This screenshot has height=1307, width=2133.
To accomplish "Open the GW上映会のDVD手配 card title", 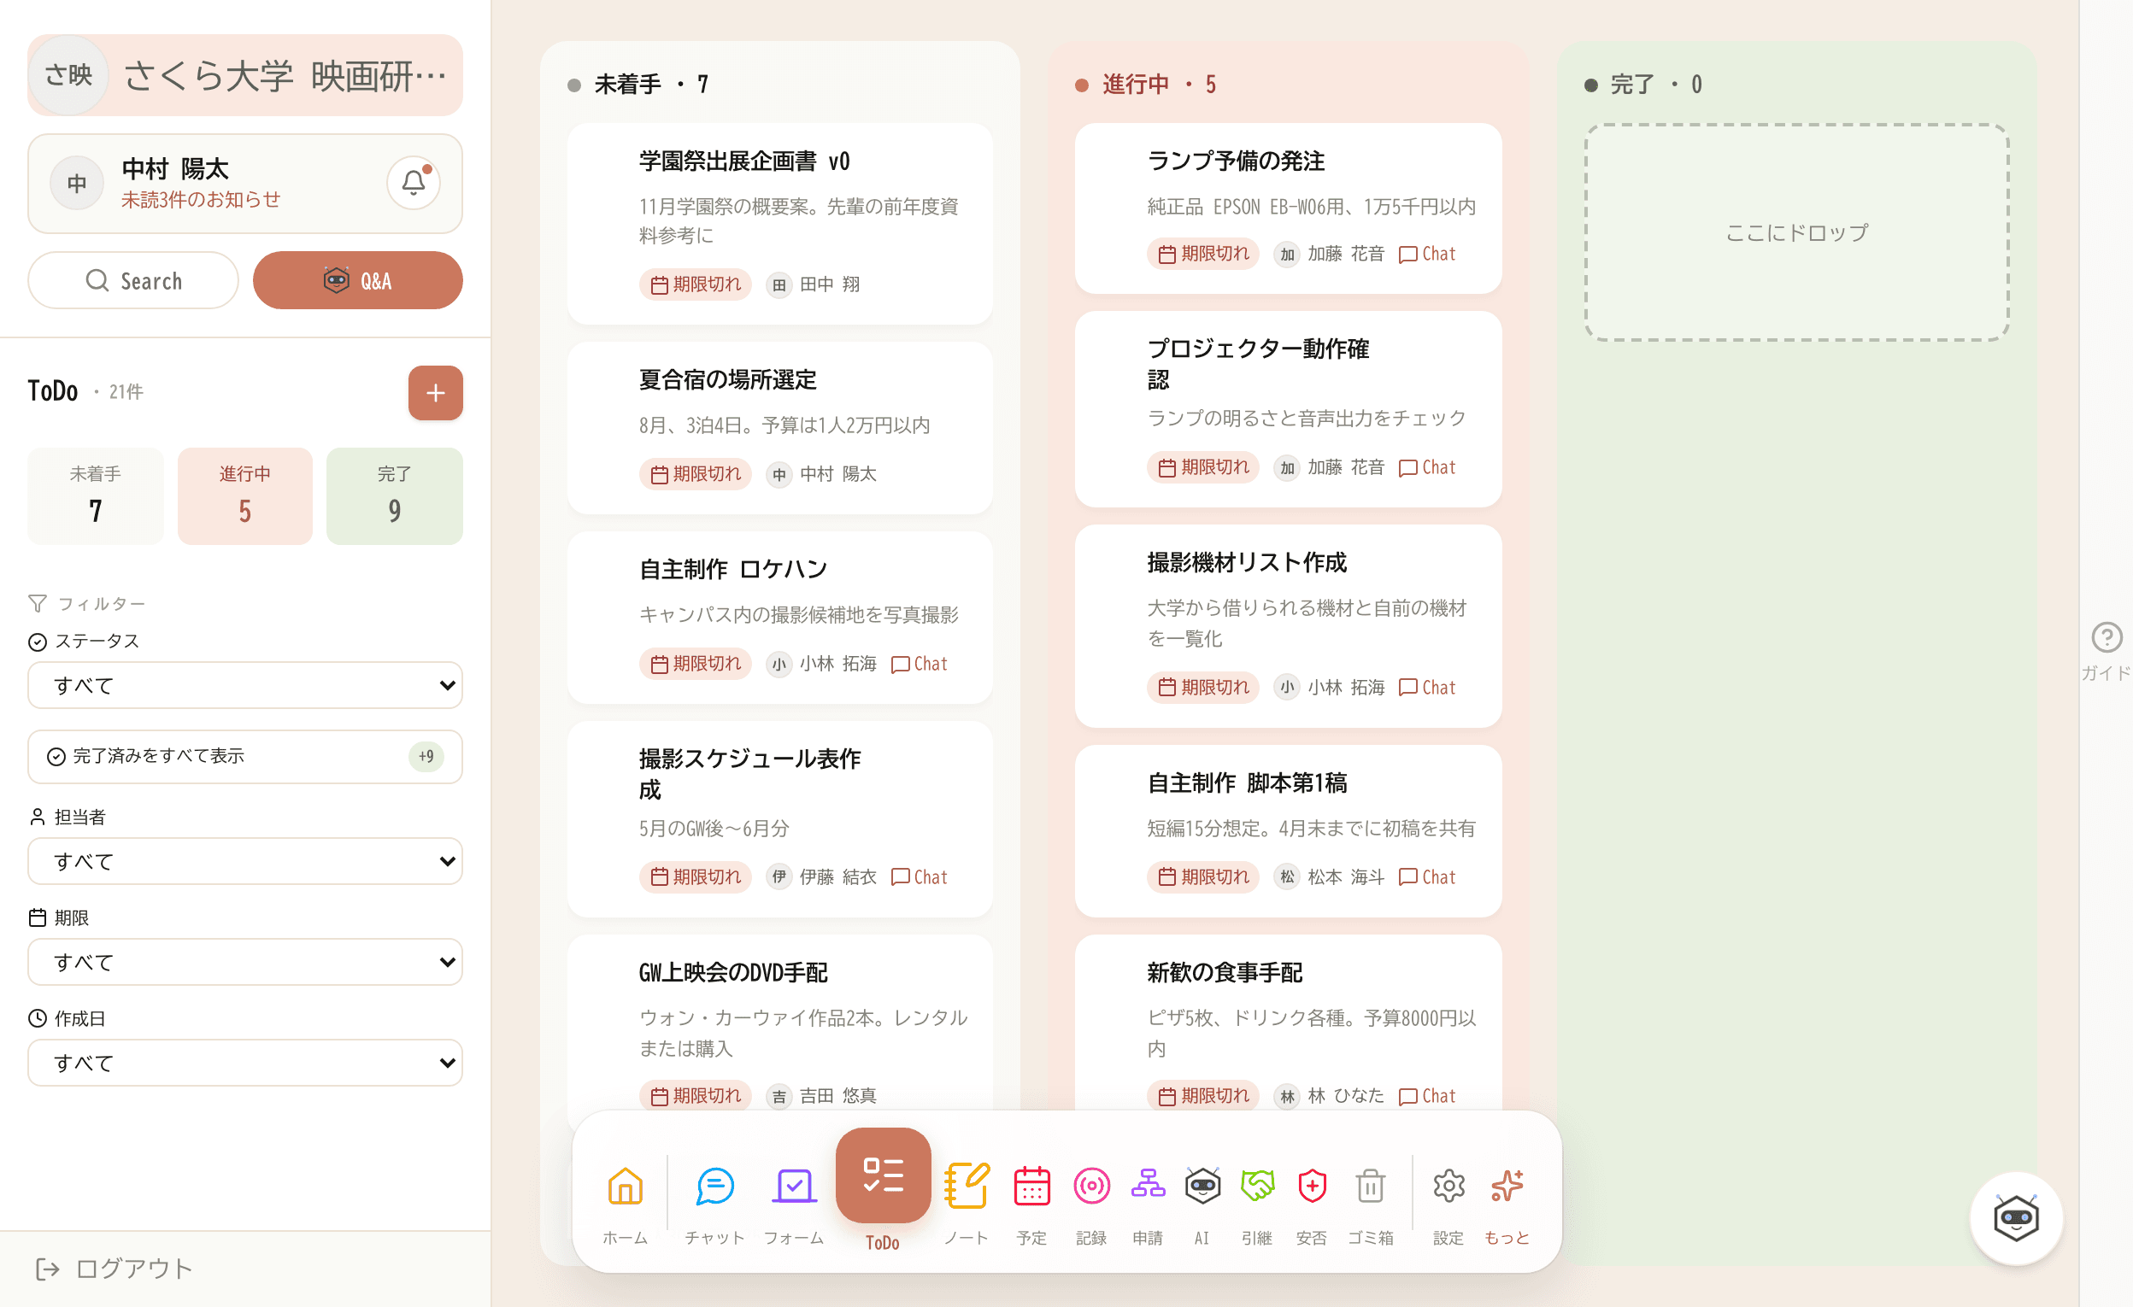I will 733,973.
